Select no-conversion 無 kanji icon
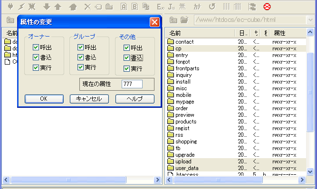The height and width of the screenshot is (189, 317). [x=183, y=7]
